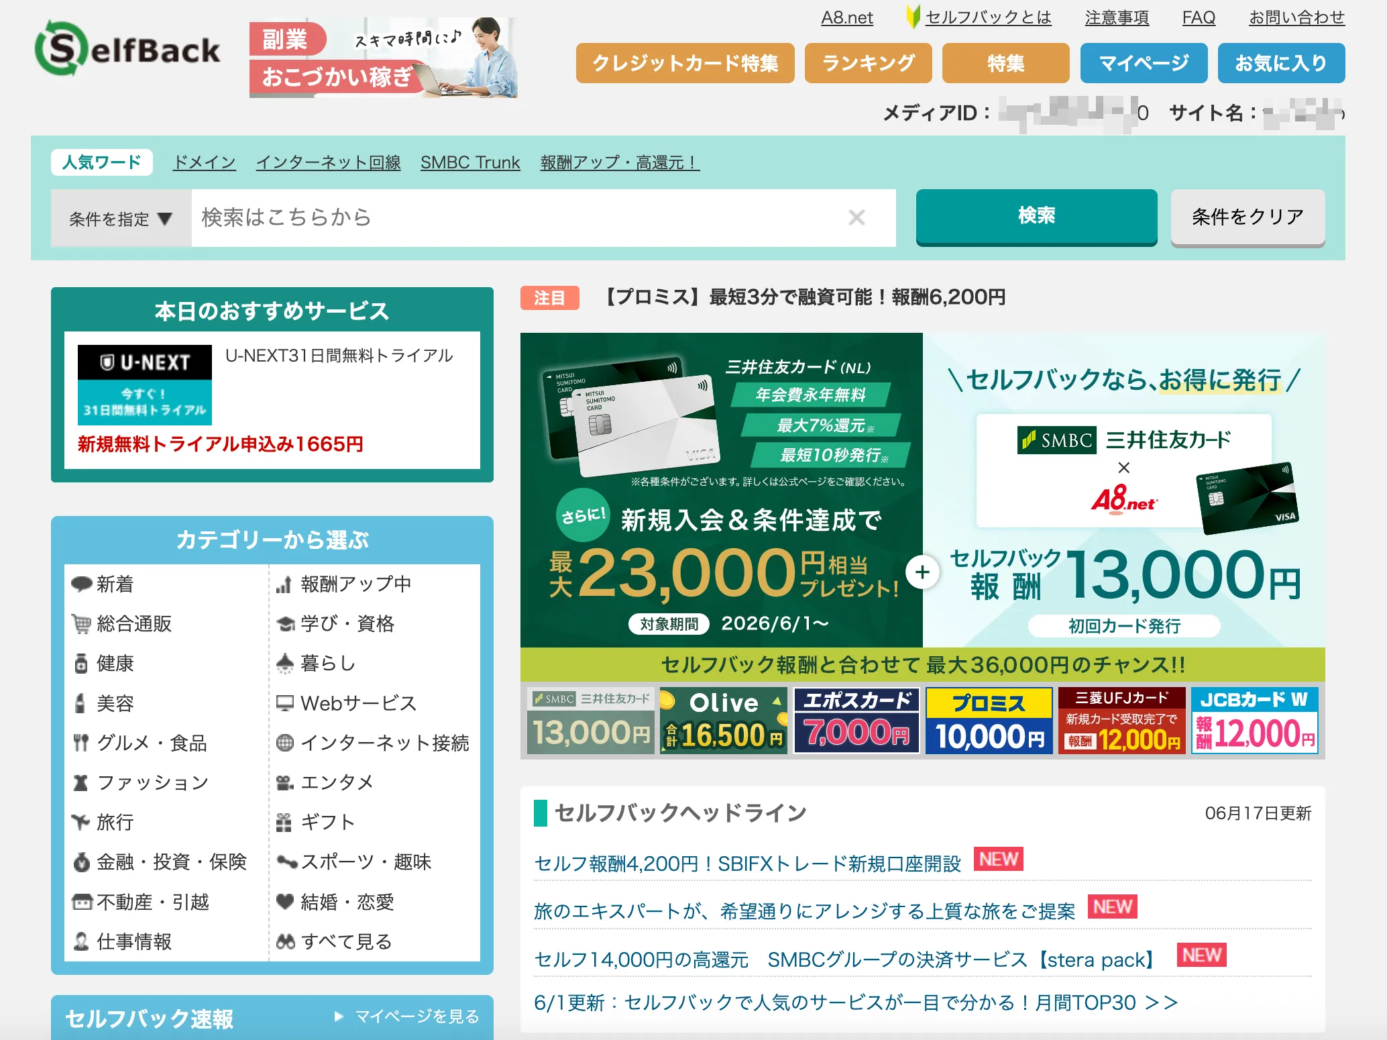Image resolution: width=1387 pixels, height=1040 pixels.
Task: Click the 総合通販 shopping cart icon
Action: pyautogui.click(x=81, y=624)
